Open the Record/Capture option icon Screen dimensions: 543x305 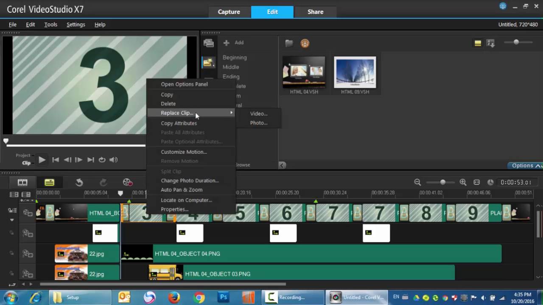[127, 183]
